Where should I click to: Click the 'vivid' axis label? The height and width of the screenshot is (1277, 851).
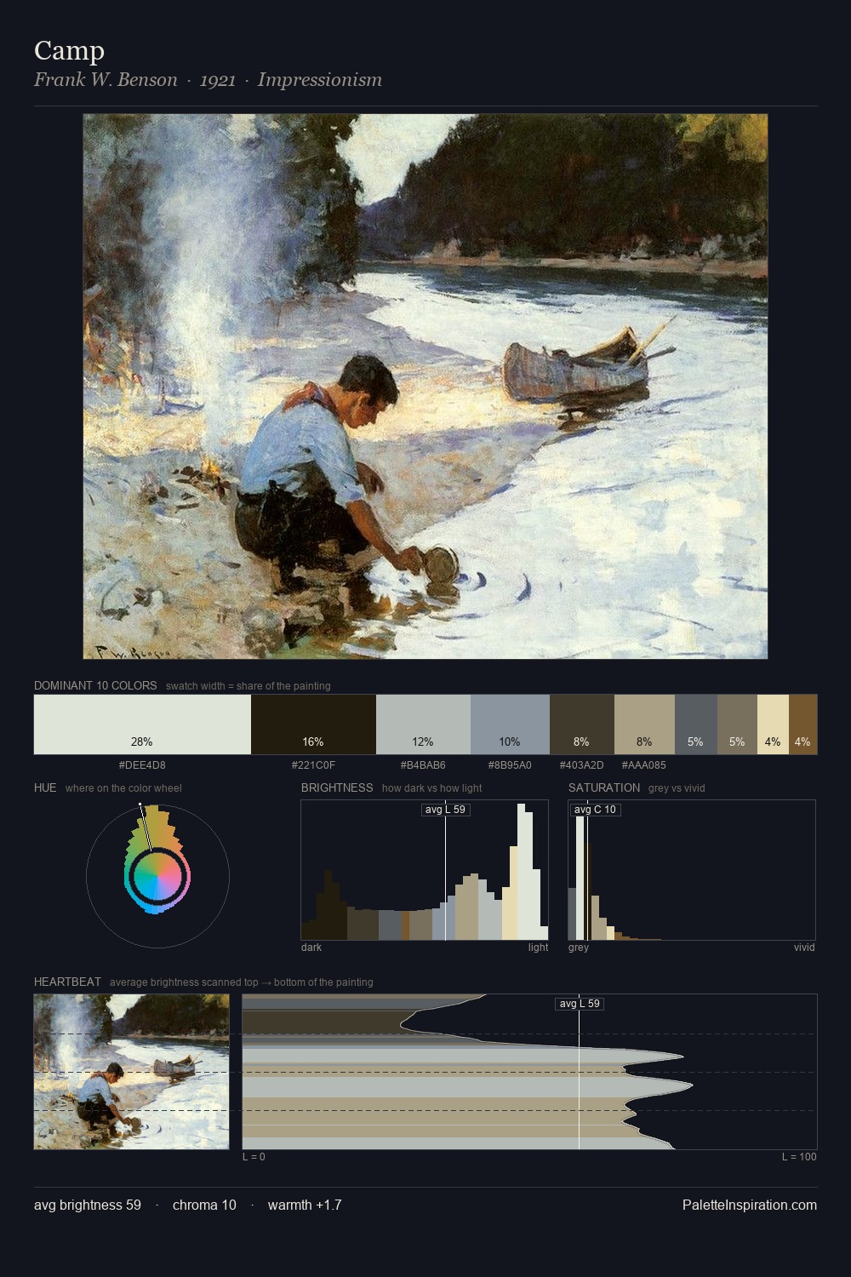804,948
